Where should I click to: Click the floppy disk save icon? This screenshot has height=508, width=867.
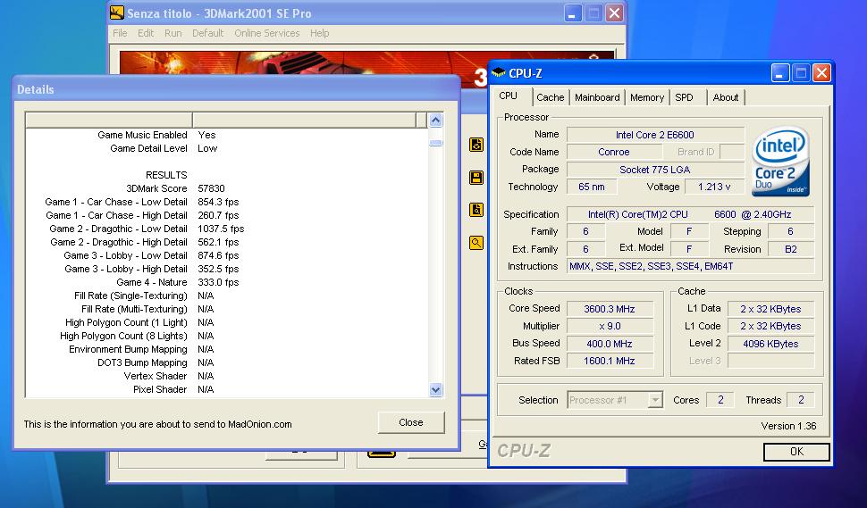pos(476,178)
